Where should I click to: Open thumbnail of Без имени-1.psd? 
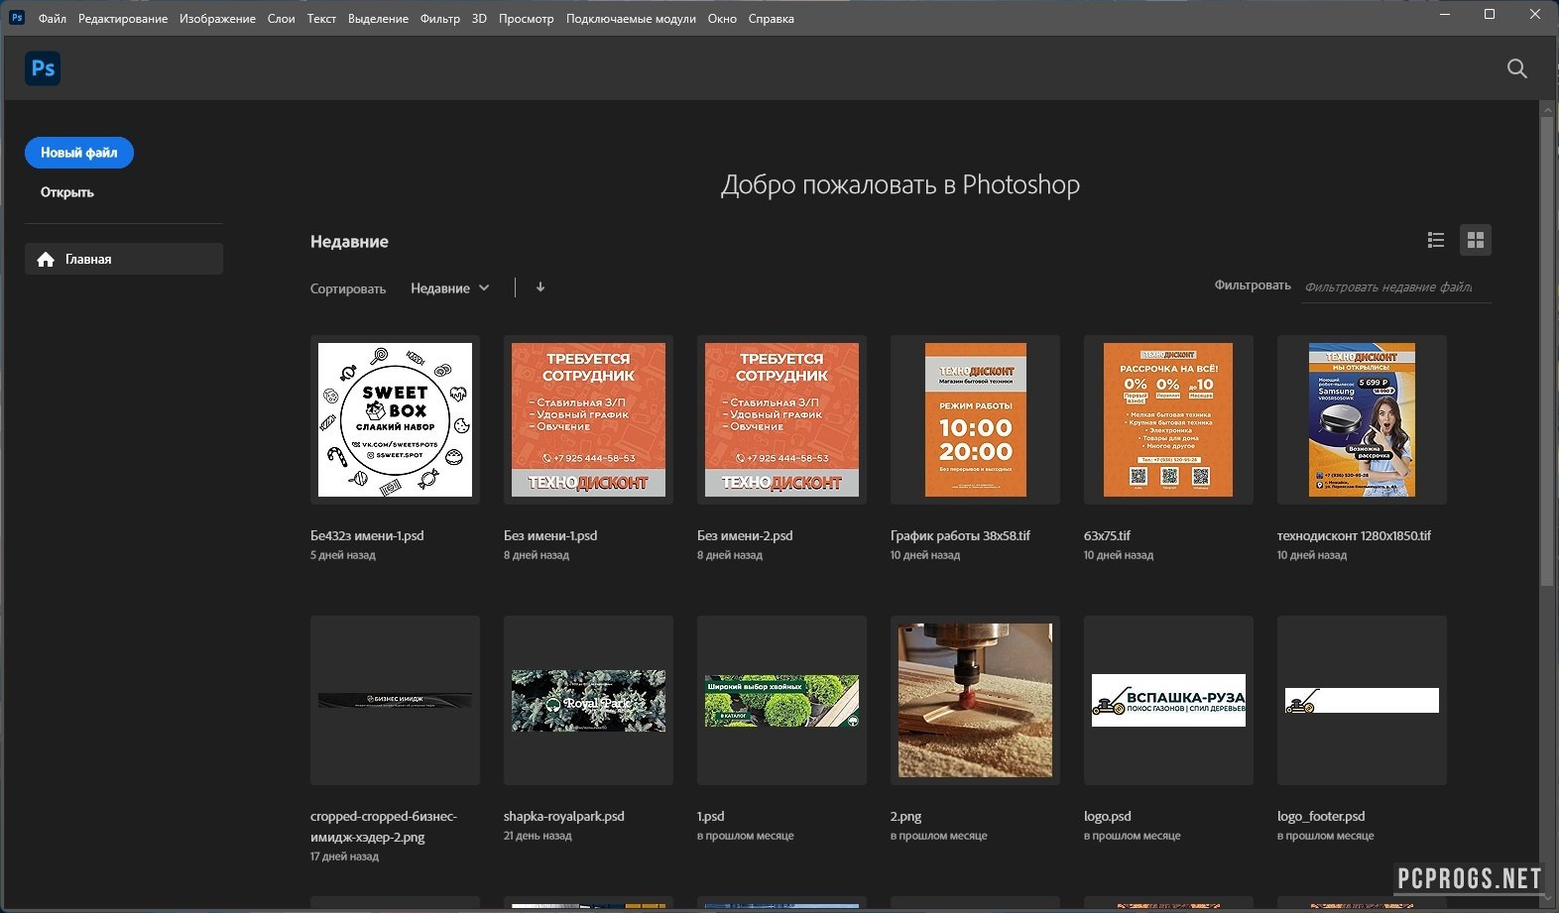(588, 420)
